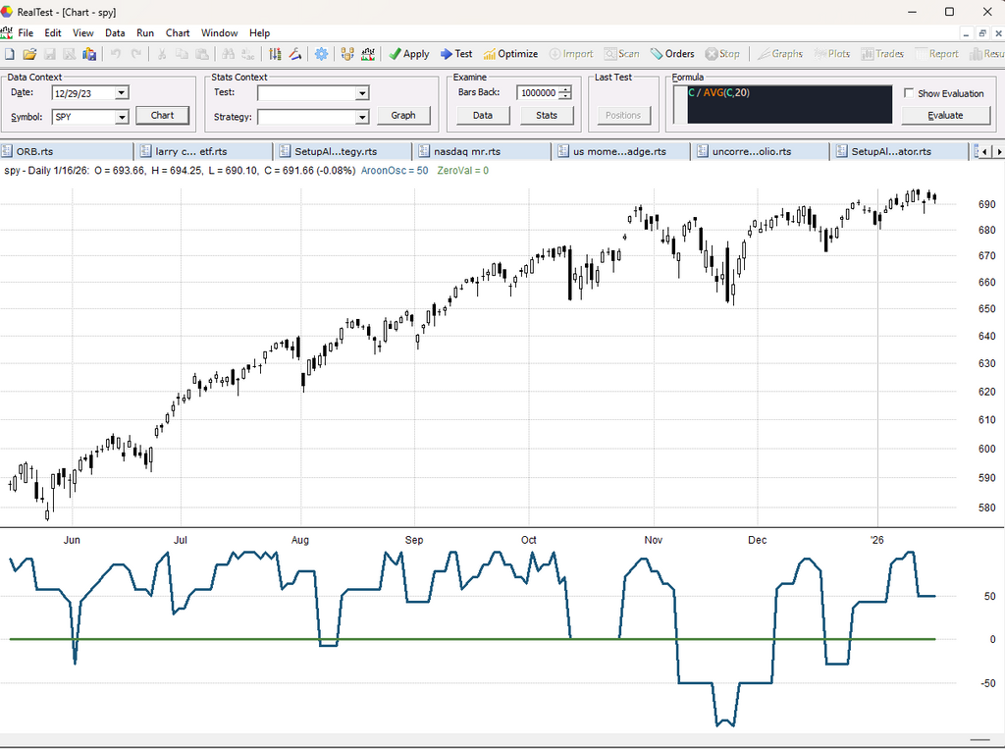Click the drawing compass toolbar icon
This screenshot has height=749, width=1005.
[x=294, y=55]
